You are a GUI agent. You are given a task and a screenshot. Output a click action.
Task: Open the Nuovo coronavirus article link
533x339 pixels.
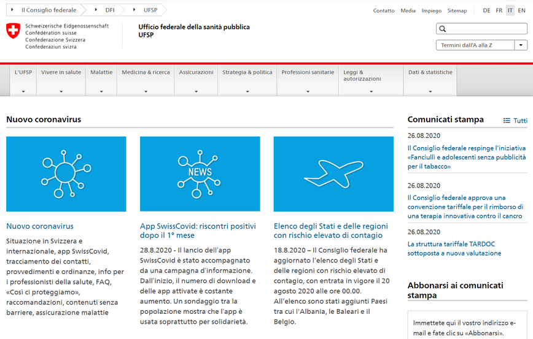[x=40, y=226]
